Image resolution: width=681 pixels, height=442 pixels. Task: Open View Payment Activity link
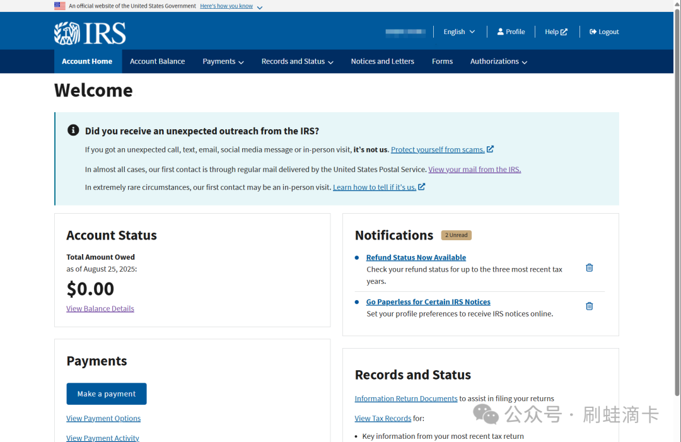point(103,438)
